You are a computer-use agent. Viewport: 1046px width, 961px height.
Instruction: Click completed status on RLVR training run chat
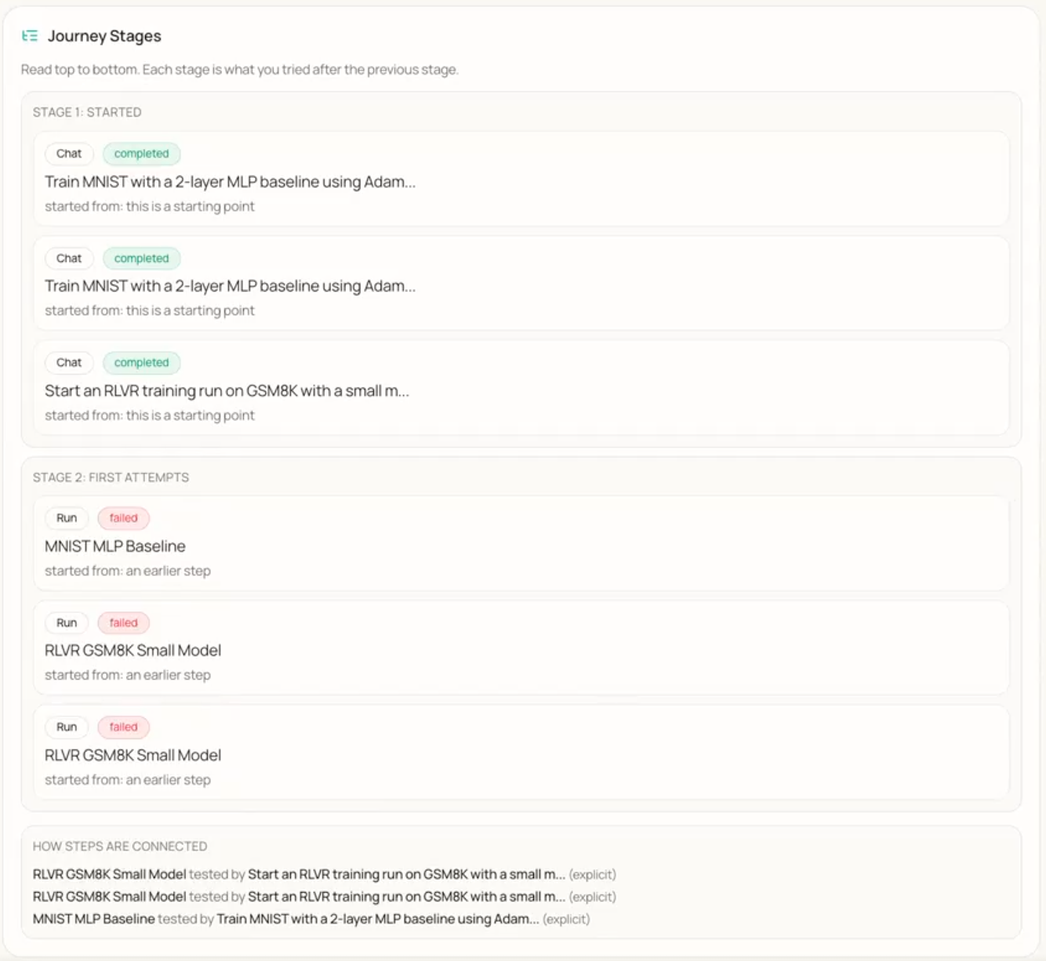tap(141, 363)
